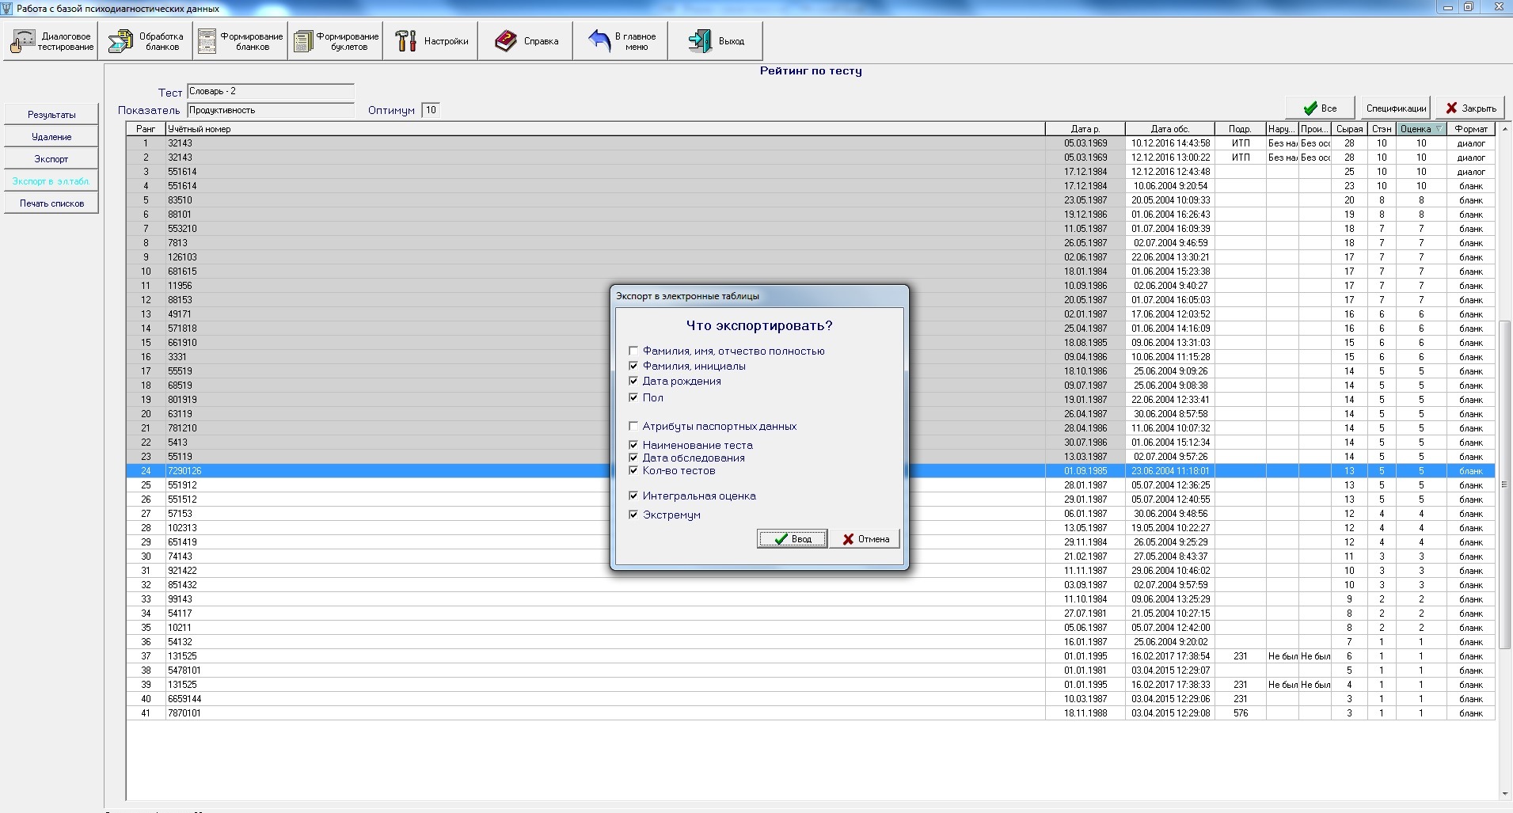Click the Обработка бланков toolbar icon
The height and width of the screenshot is (813, 1513).
click(120, 41)
